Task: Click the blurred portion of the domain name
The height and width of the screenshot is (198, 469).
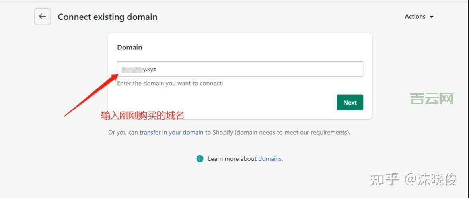Action: [132, 69]
